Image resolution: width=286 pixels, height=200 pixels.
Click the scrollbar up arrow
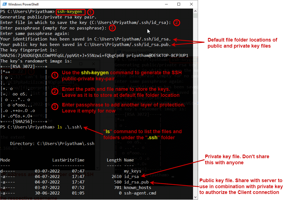click(x=195, y=10)
